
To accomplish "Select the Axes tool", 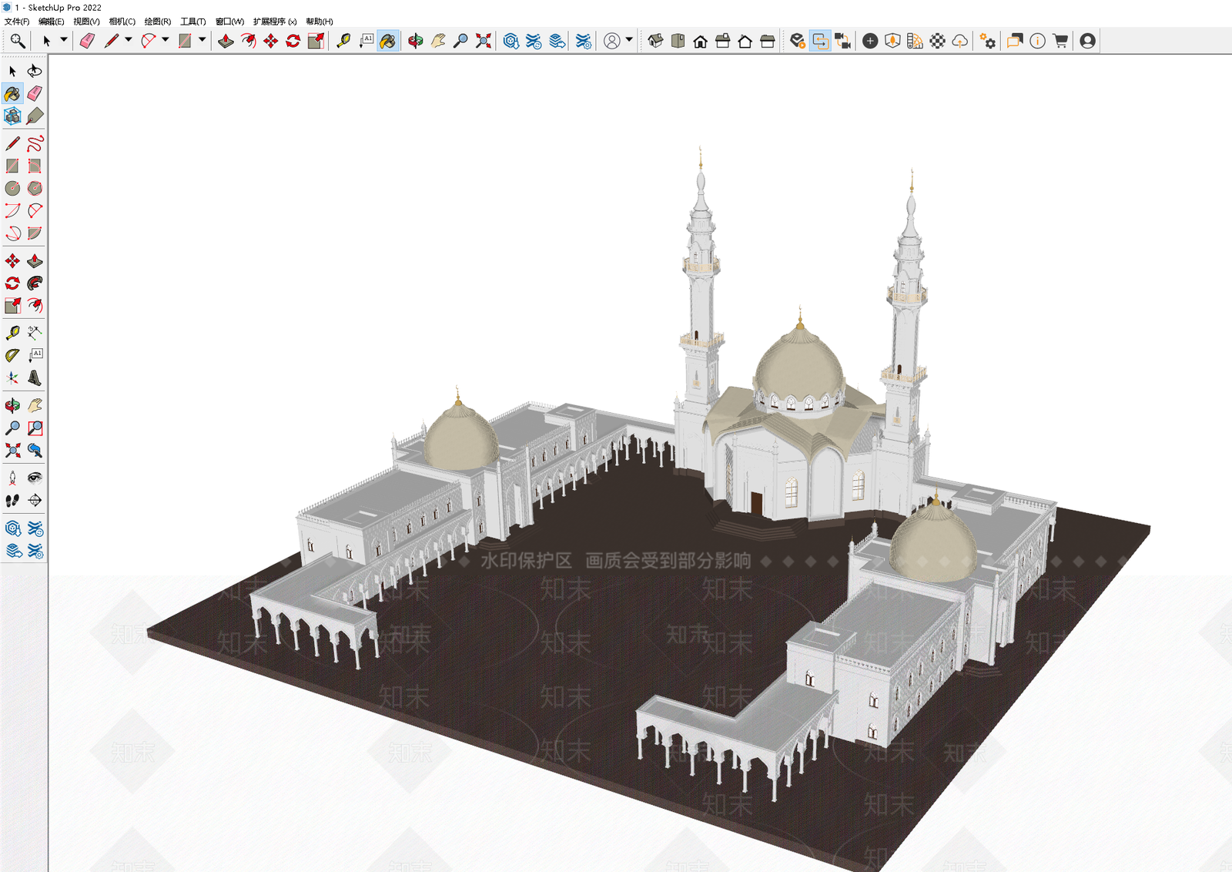I will (12, 377).
